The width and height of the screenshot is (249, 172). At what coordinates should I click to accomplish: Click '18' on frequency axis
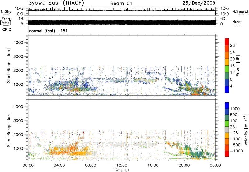point(21,19)
